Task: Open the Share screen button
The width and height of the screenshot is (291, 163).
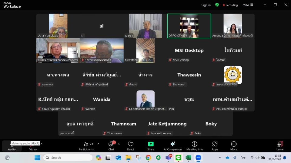Action: [151, 145]
